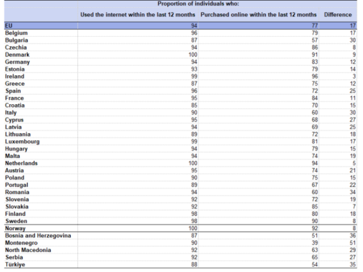Click the Portugal country name
The width and height of the screenshot is (363, 272).
pos(16,185)
